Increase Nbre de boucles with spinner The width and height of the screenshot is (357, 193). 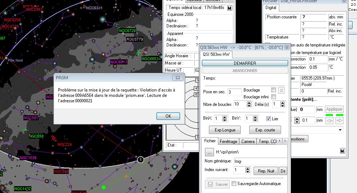pos(249,103)
